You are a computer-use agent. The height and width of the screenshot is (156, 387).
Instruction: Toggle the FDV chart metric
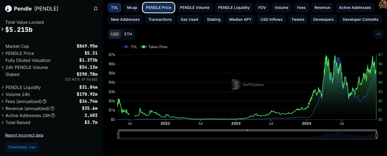[262, 8]
